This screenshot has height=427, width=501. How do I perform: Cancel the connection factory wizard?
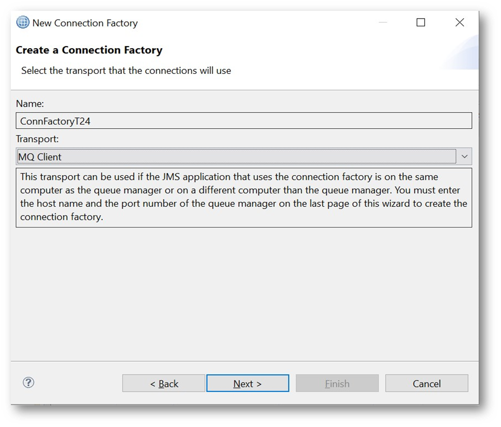tap(427, 384)
